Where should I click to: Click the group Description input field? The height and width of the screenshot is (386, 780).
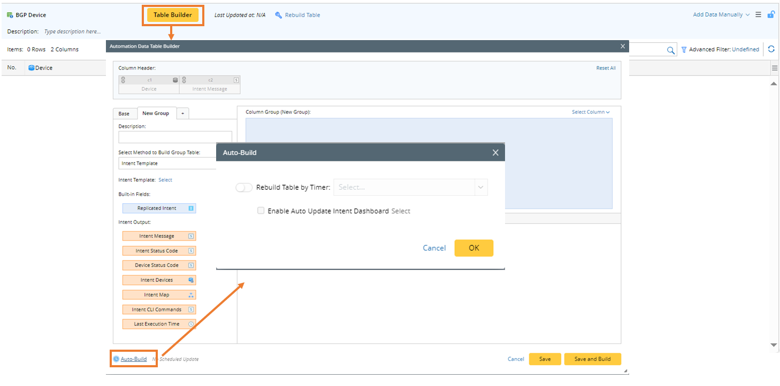175,137
